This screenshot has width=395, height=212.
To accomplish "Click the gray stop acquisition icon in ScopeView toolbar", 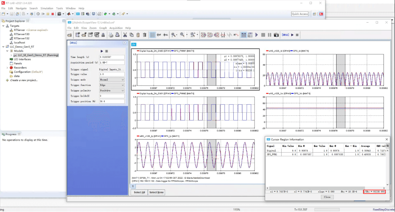I will coord(263,35).
